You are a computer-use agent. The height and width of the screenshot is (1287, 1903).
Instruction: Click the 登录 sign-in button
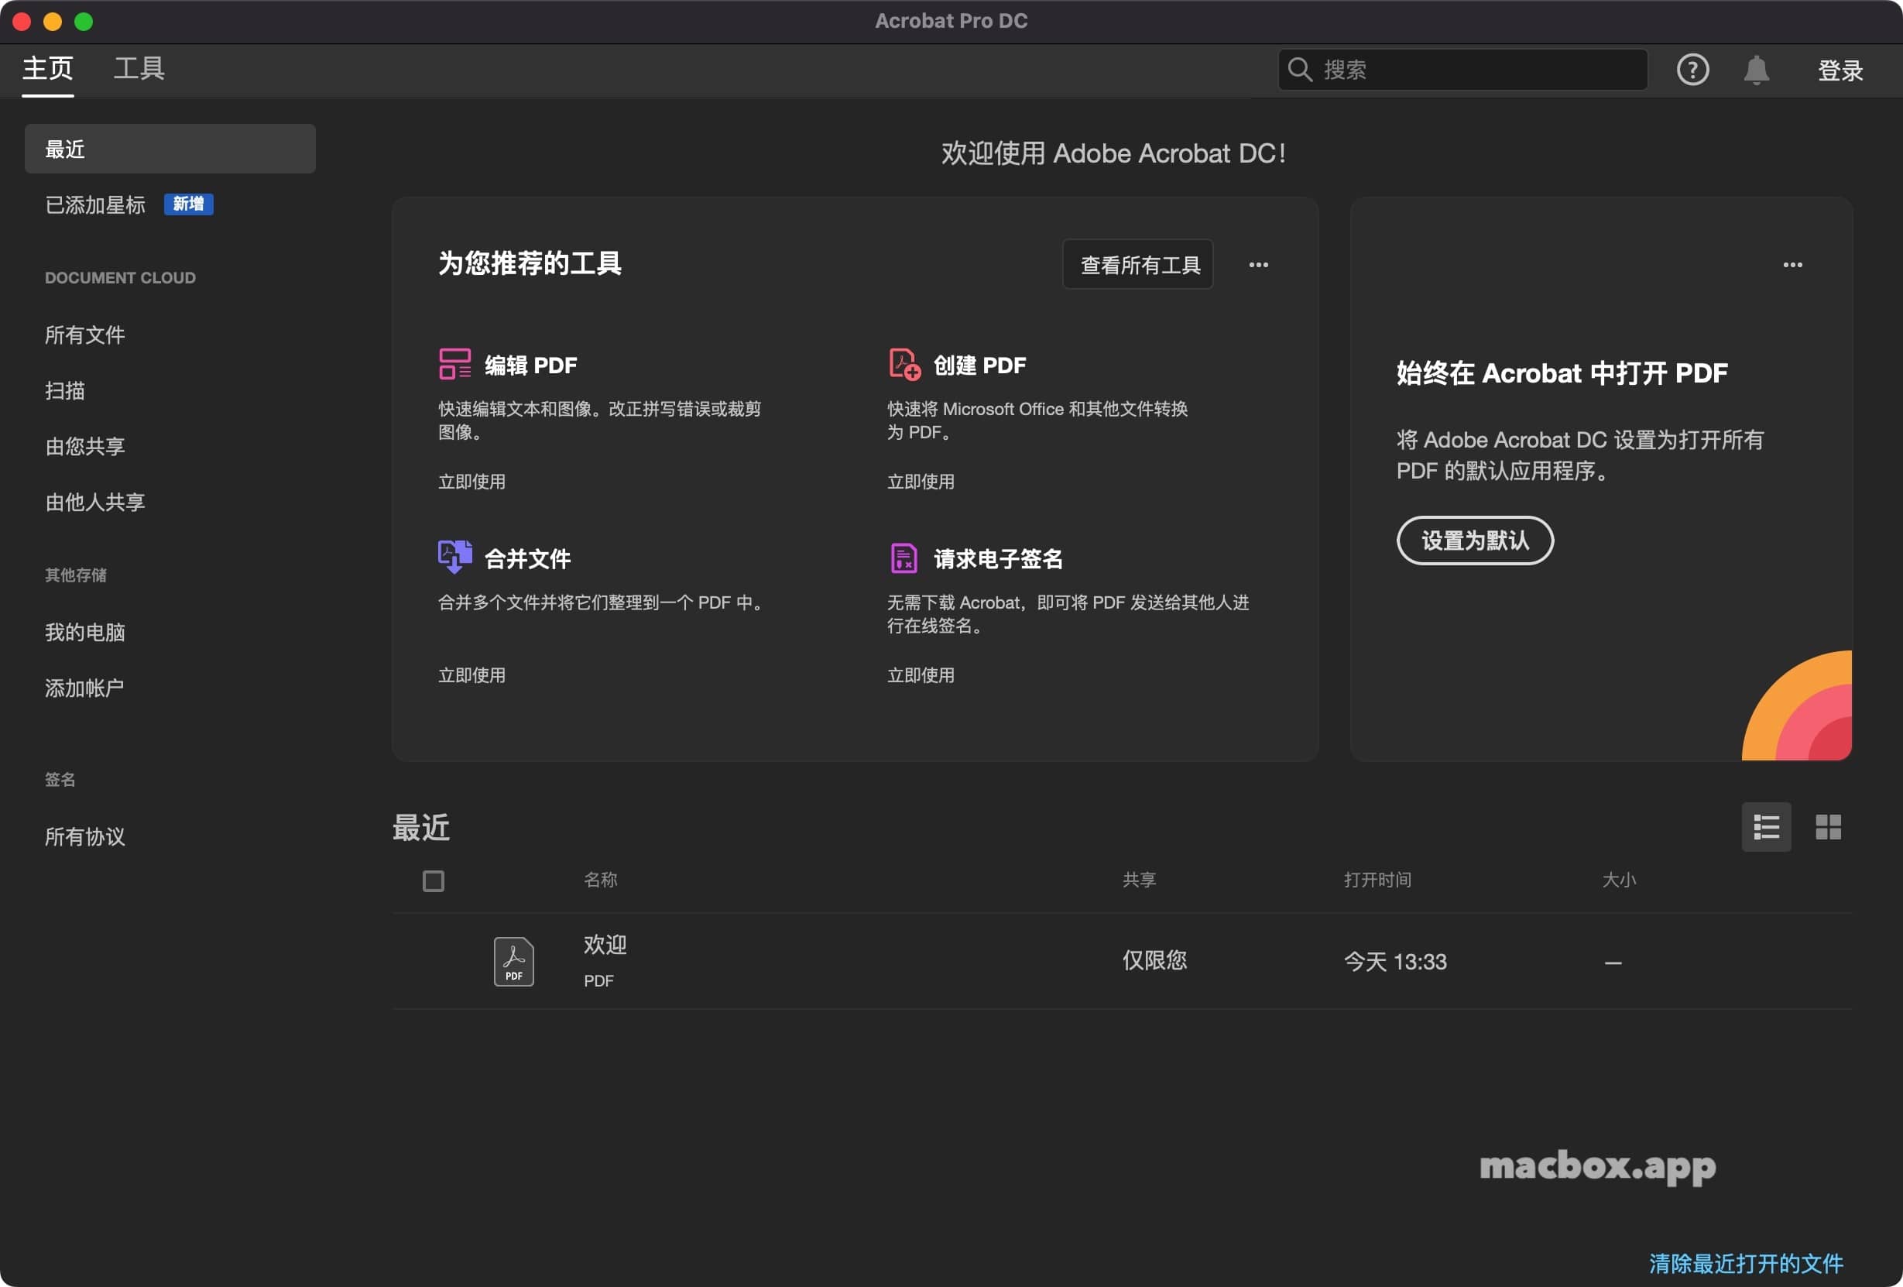pyautogui.click(x=1840, y=70)
